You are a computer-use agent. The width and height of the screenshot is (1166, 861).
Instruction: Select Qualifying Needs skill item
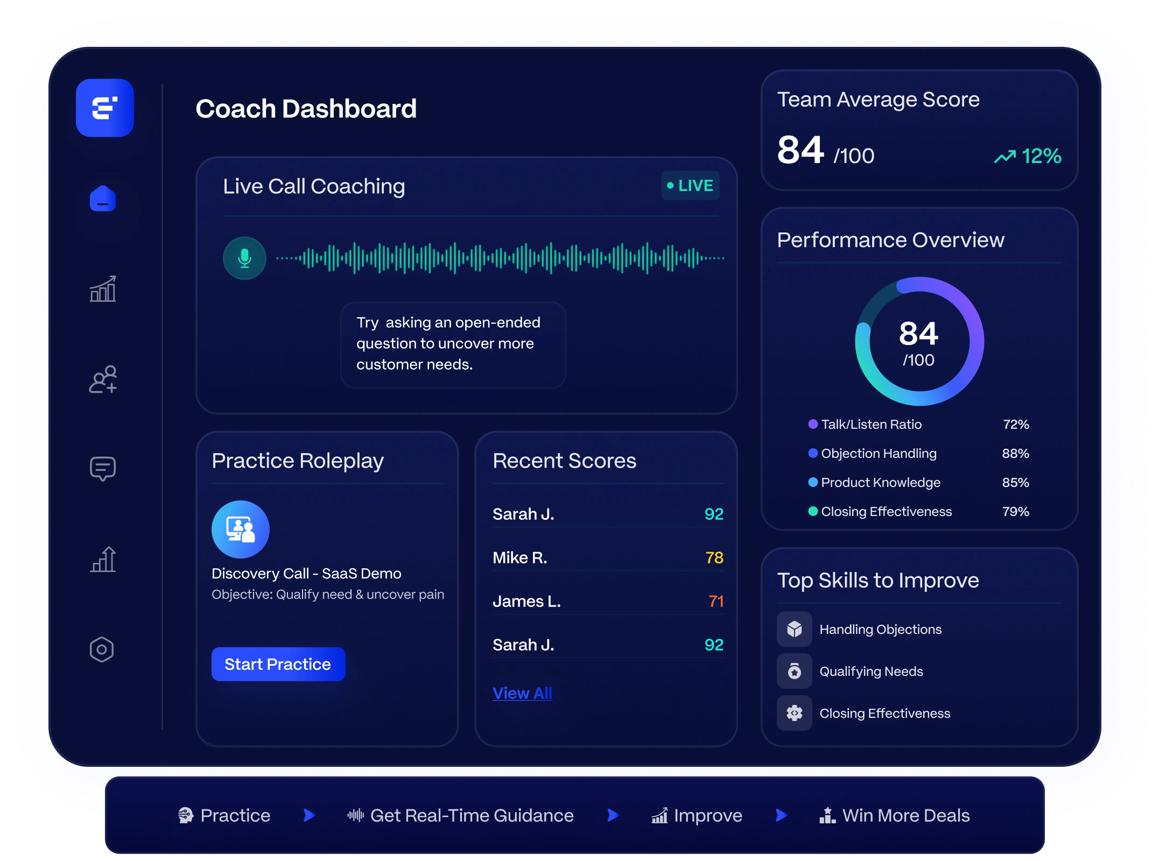tap(850, 671)
